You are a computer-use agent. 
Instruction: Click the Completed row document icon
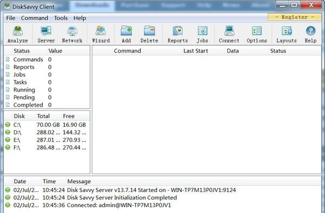(x=8, y=105)
